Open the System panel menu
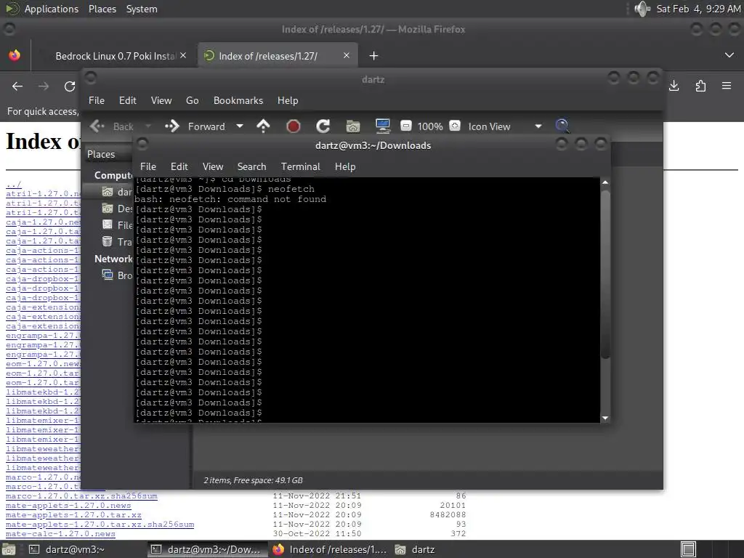The width and height of the screenshot is (744, 558). coord(142,9)
